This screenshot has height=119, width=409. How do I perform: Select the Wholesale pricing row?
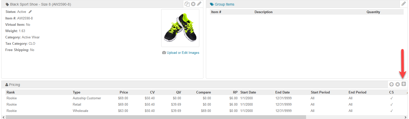80,111
